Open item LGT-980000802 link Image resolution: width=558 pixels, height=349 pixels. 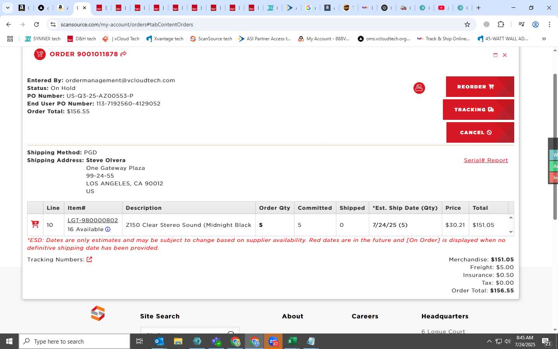(x=93, y=220)
